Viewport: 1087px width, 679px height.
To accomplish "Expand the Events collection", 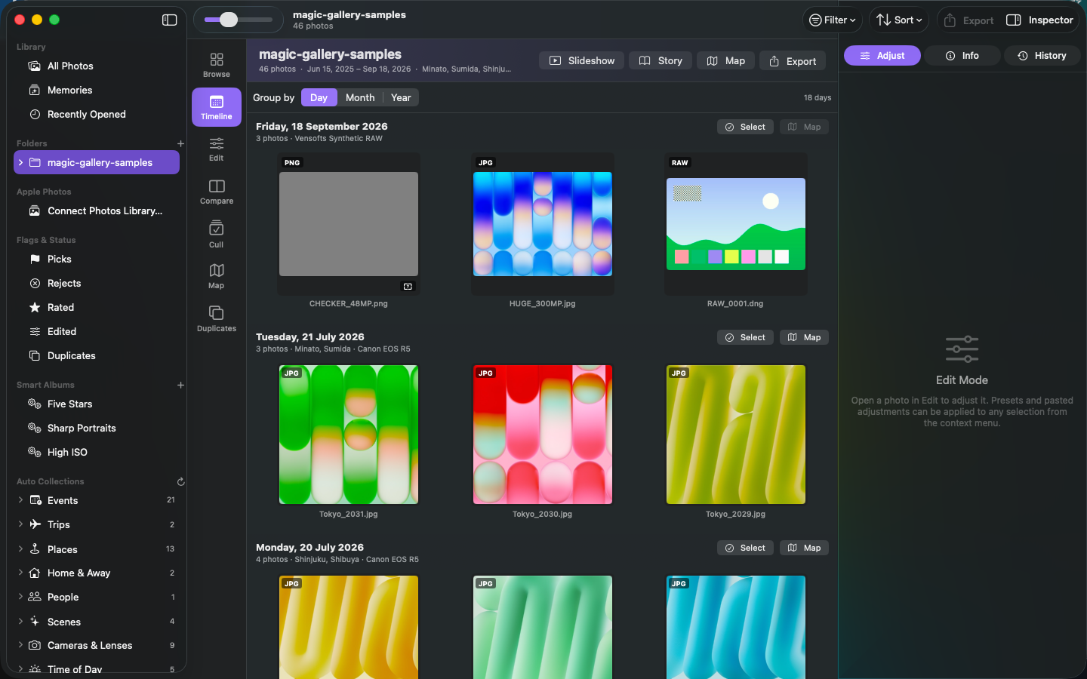I will point(20,500).
